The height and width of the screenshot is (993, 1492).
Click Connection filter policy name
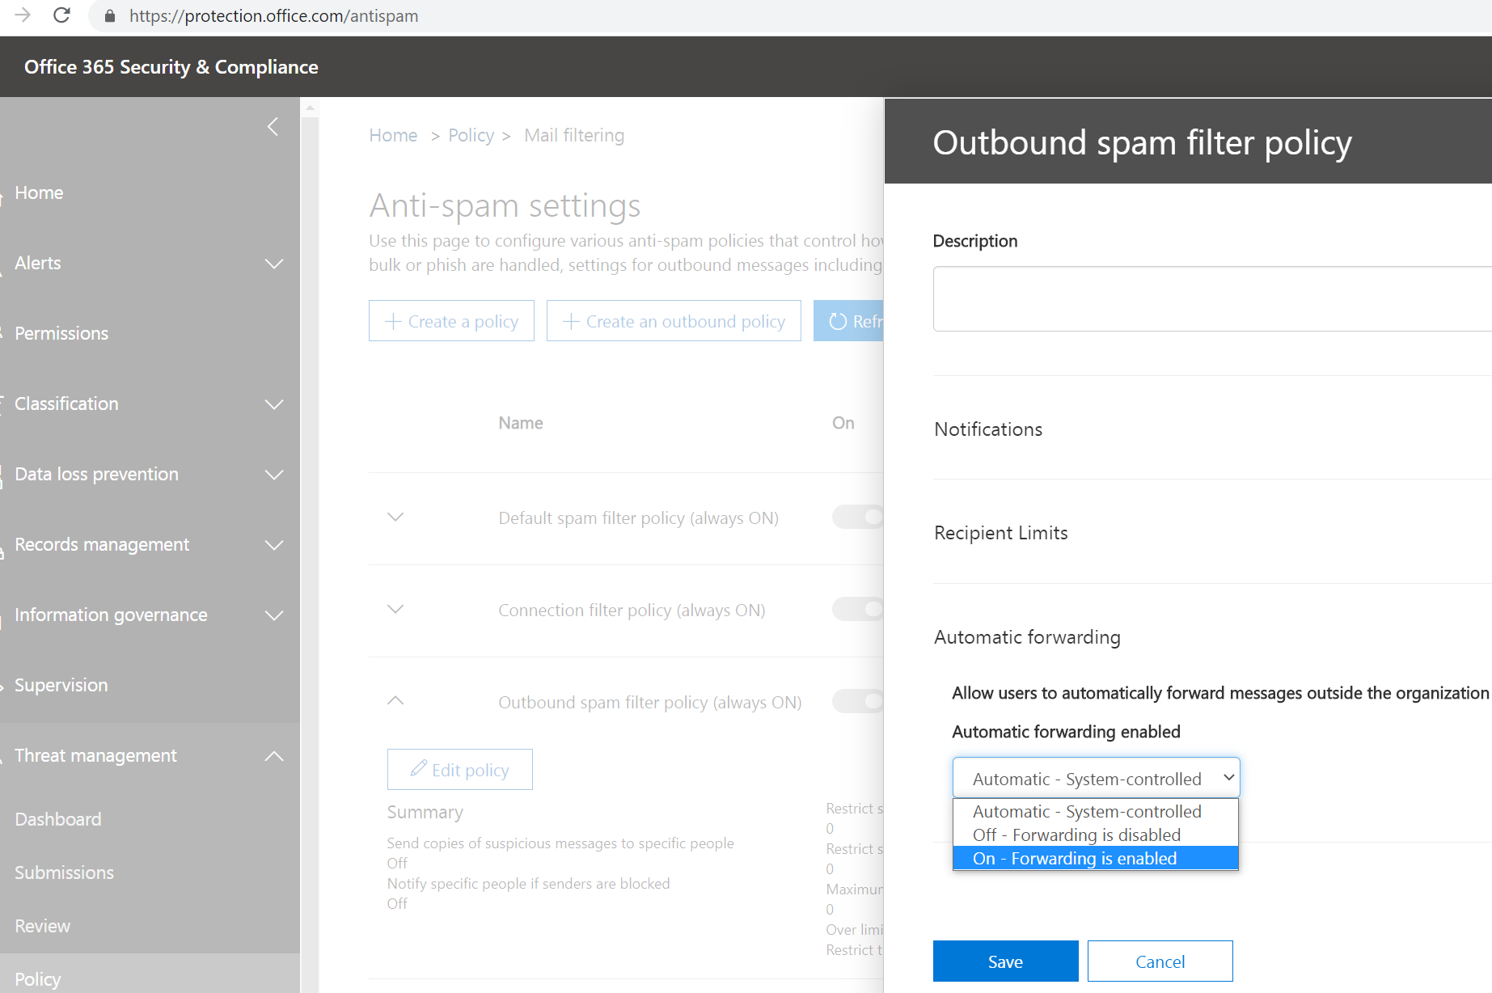pos(632,610)
